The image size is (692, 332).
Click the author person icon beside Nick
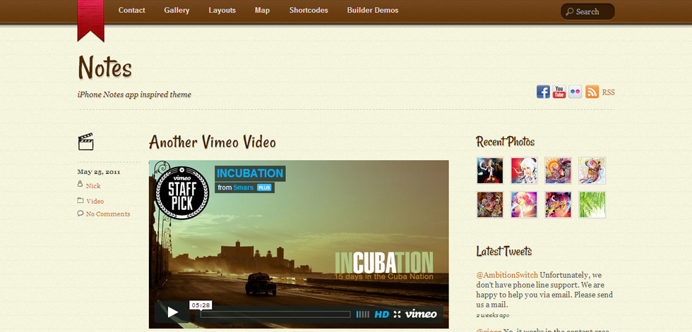[80, 184]
